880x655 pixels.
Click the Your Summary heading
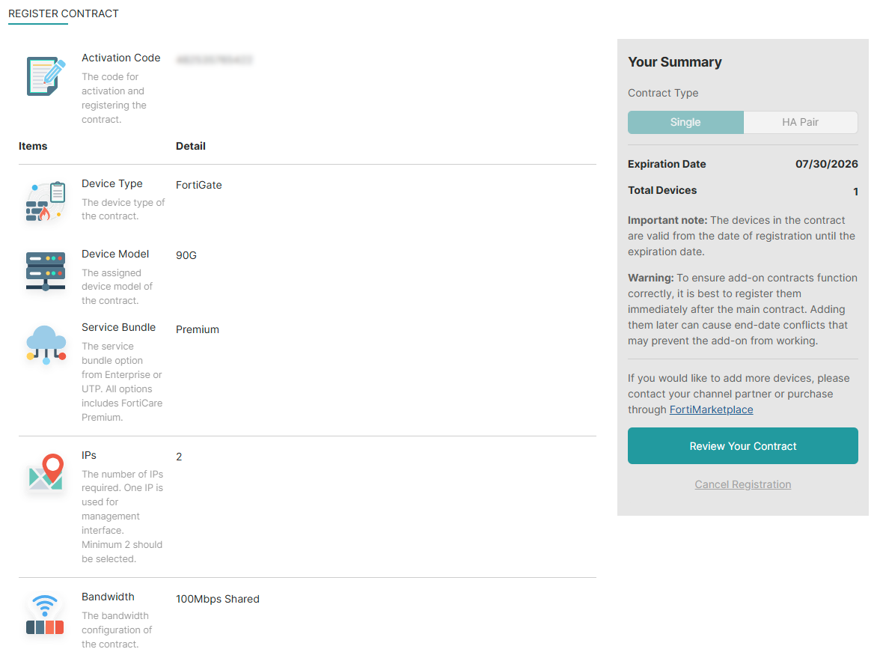[675, 62]
